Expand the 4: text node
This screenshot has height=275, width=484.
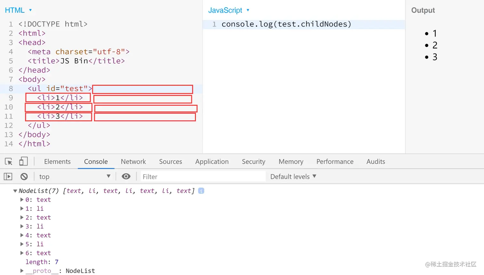point(22,235)
